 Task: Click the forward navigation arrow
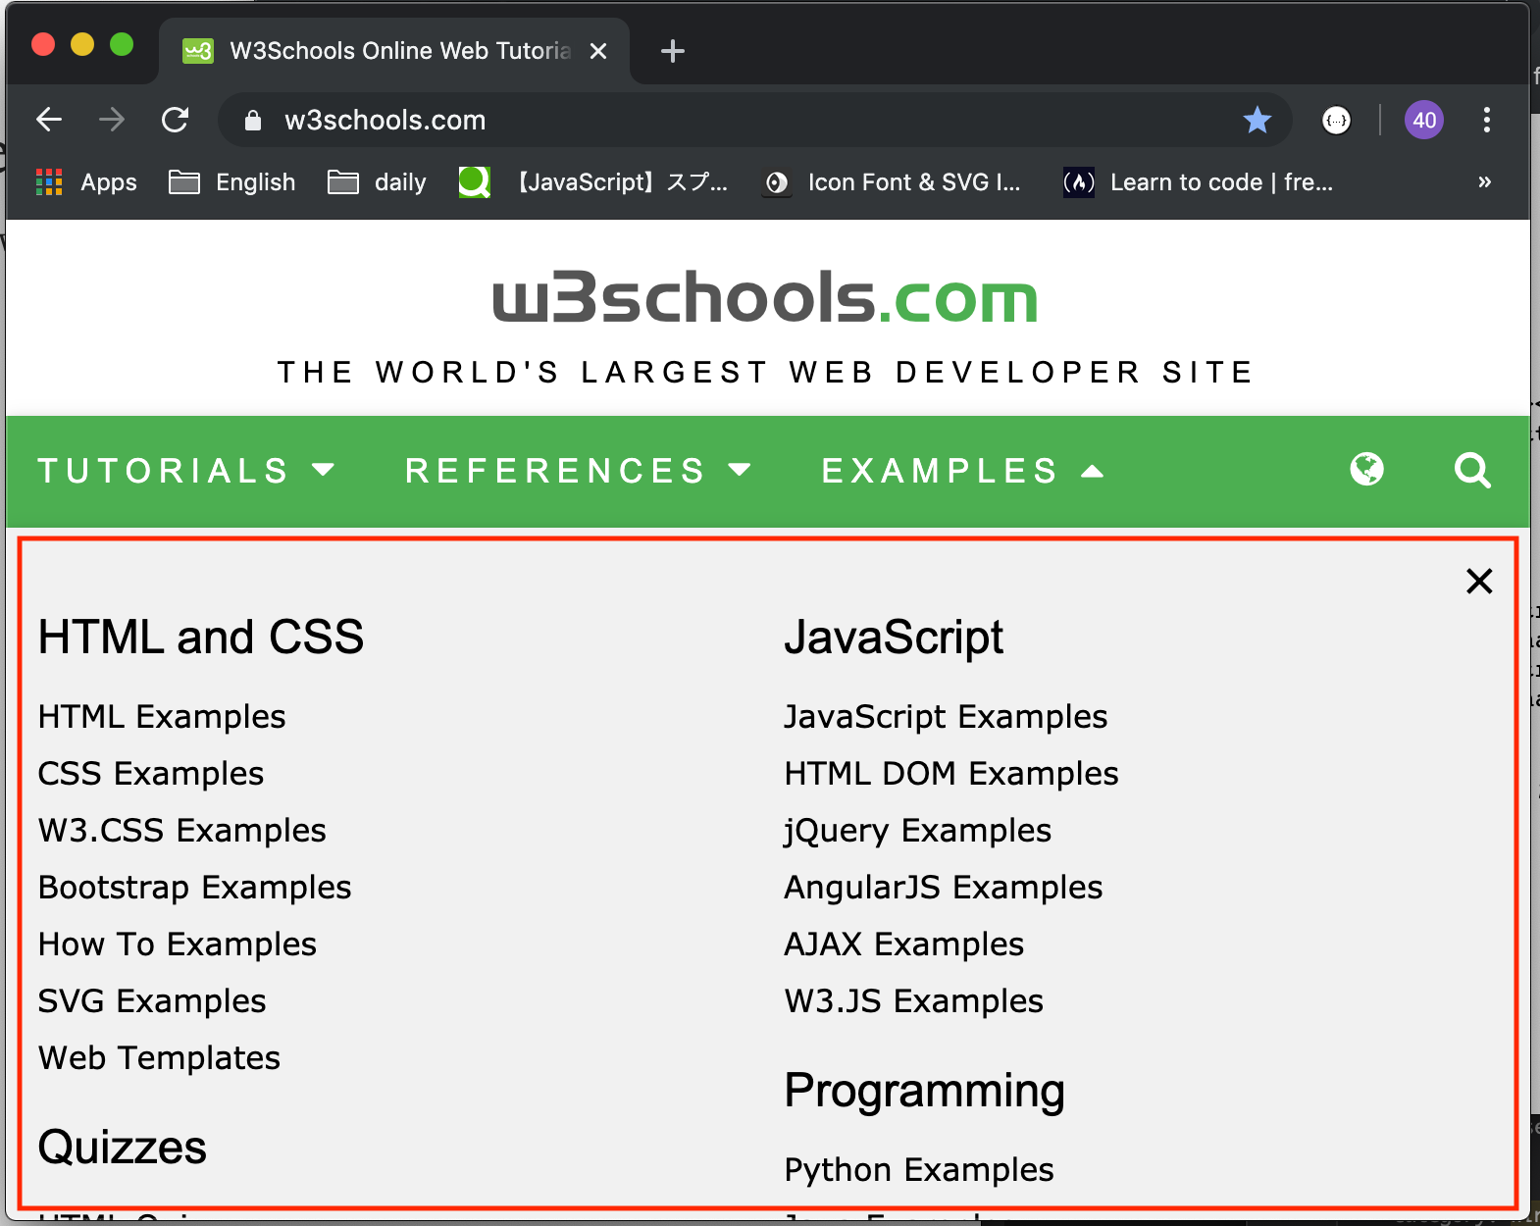[112, 120]
